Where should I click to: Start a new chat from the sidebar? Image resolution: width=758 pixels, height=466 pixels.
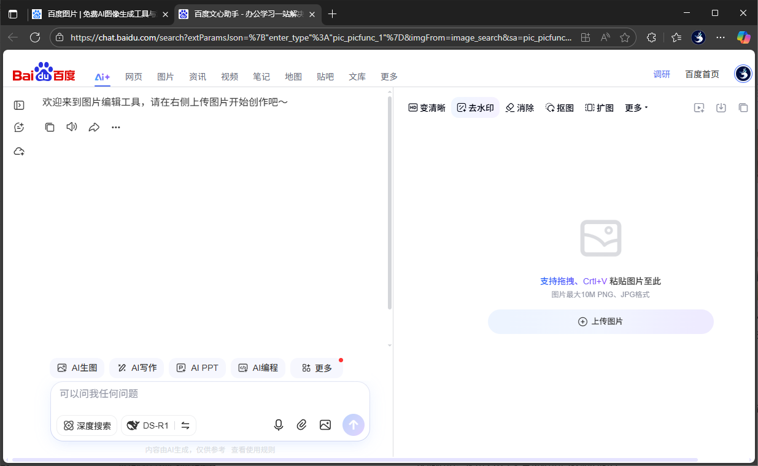click(x=18, y=127)
